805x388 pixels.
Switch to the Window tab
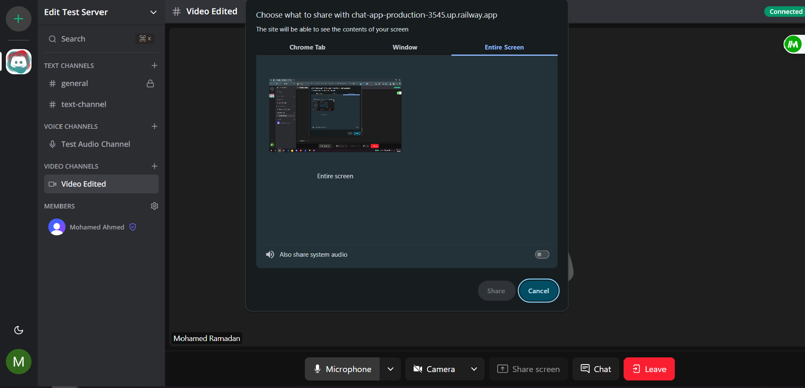click(405, 47)
